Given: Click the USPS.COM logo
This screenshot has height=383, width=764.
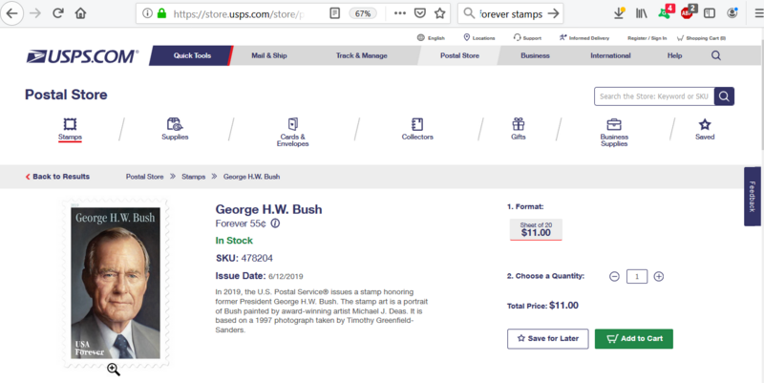Looking at the screenshot, I should pos(82,56).
